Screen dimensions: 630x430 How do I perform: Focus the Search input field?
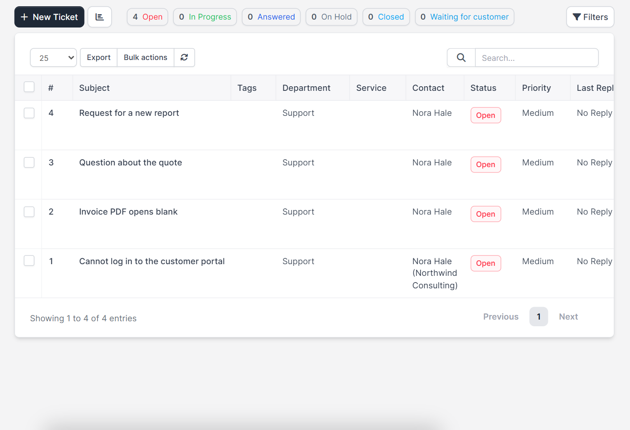[537, 57]
